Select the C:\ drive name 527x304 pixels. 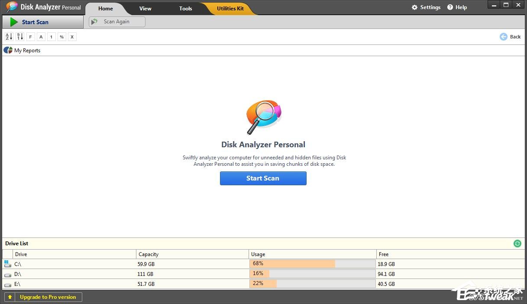[x=18, y=264]
